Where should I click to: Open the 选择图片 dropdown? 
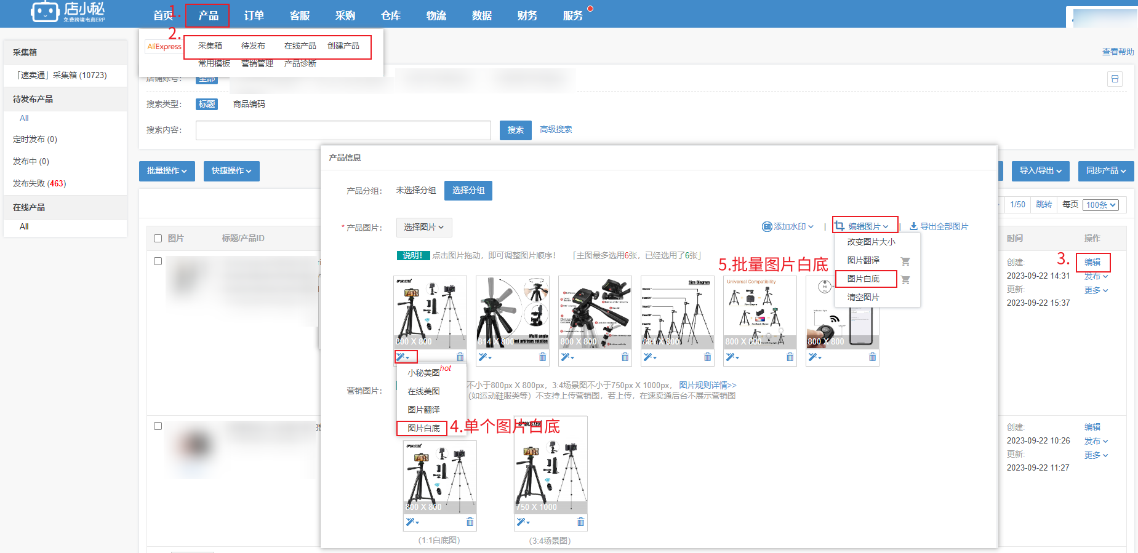click(x=424, y=228)
